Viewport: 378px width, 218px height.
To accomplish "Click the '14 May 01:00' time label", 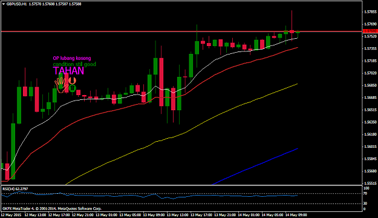I will point(249,215).
